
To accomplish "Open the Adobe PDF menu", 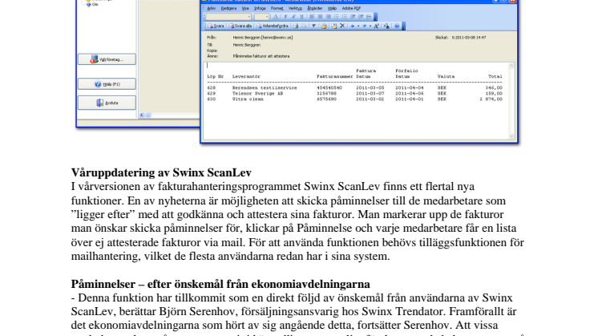I will [x=352, y=8].
